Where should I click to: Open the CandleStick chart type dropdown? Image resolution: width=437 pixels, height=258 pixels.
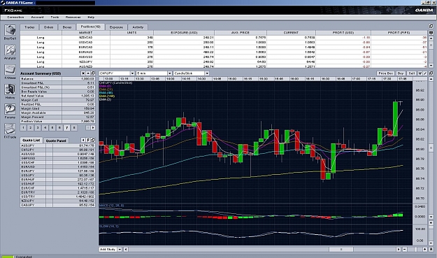click(207, 73)
